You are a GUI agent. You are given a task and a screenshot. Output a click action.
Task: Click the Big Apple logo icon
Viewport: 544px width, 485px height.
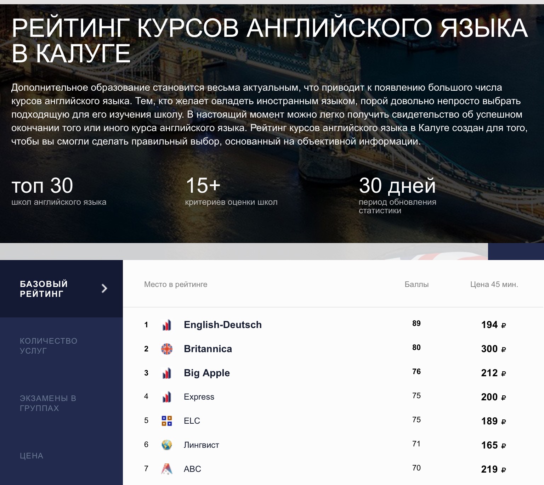pyautogui.click(x=167, y=373)
